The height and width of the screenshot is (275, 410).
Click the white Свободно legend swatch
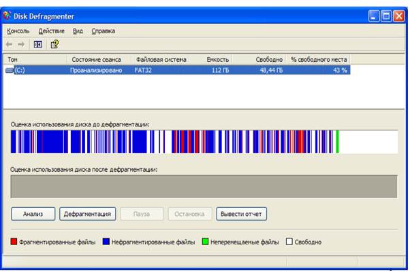[x=289, y=242]
